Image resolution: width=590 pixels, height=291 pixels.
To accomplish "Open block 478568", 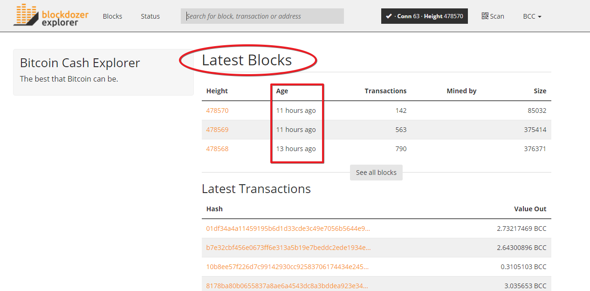I will [217, 149].
